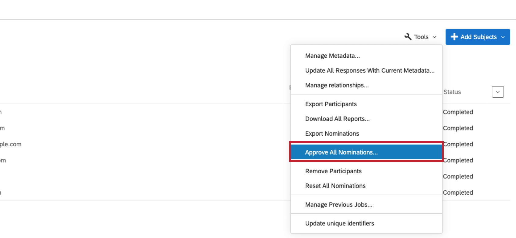Click the Add Subjects button label

[x=478, y=37]
